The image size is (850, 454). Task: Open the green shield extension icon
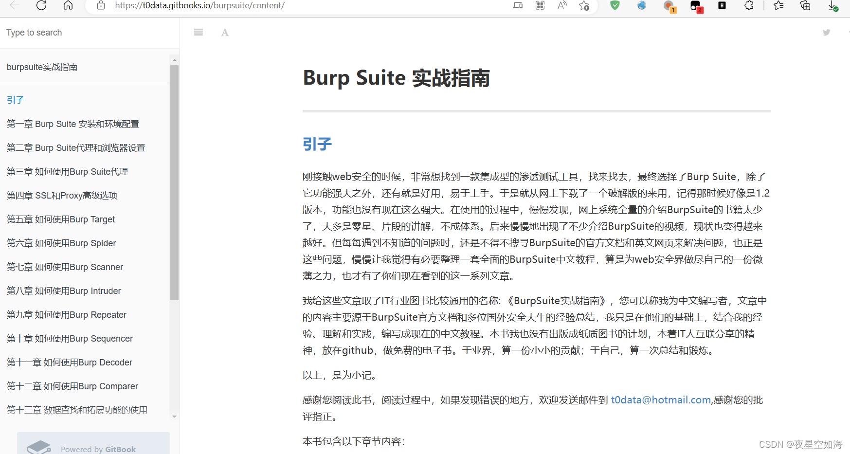615,5
